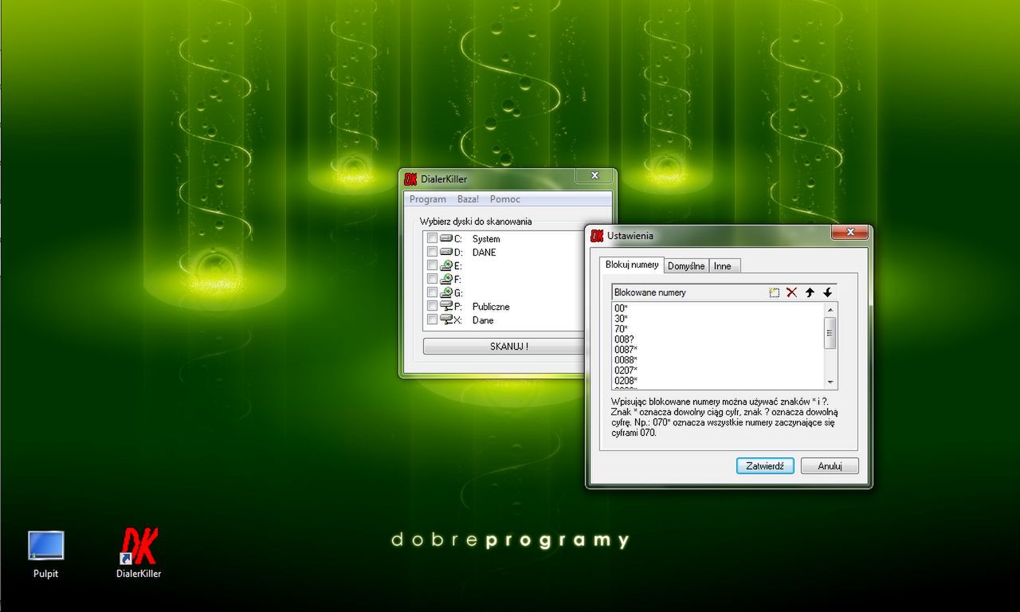This screenshot has height=612, width=1020.
Task: Click the blocked numbers list scroll up arrow
Action: [x=830, y=309]
